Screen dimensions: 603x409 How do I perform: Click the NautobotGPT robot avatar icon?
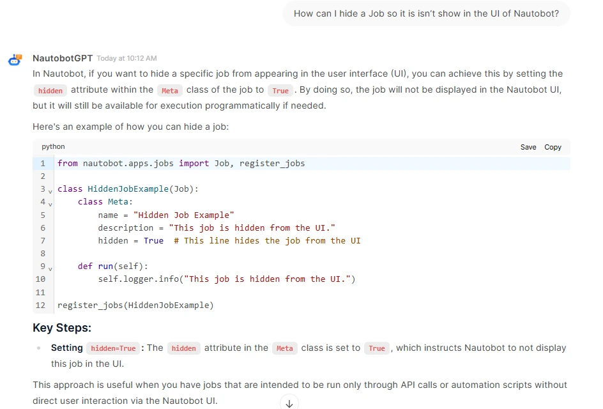pos(15,59)
